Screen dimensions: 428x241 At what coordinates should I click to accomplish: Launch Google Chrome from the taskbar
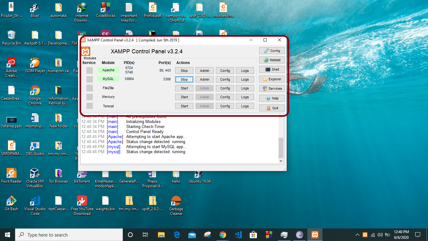222,234
